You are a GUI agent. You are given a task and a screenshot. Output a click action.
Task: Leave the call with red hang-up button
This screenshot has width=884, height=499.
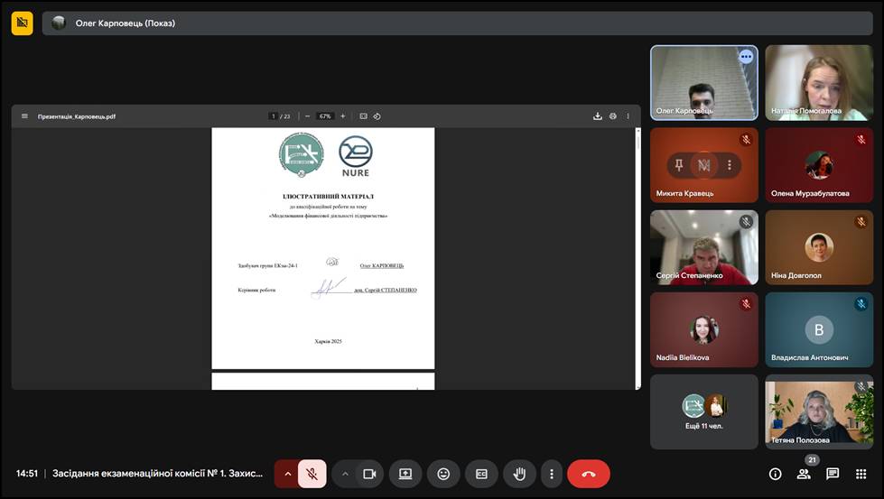[x=589, y=474]
